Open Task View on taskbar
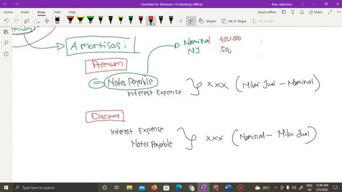Viewport: 342px width, 192px height. click(x=116, y=187)
